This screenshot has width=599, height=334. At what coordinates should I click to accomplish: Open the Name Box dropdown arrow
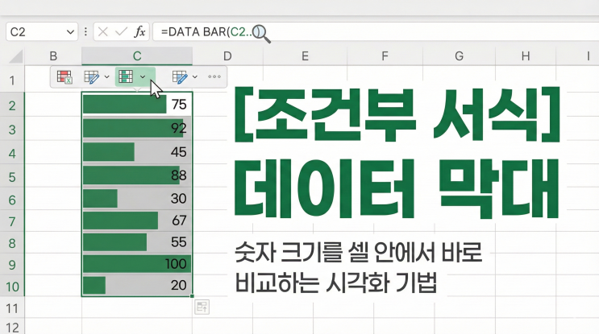click(x=70, y=32)
